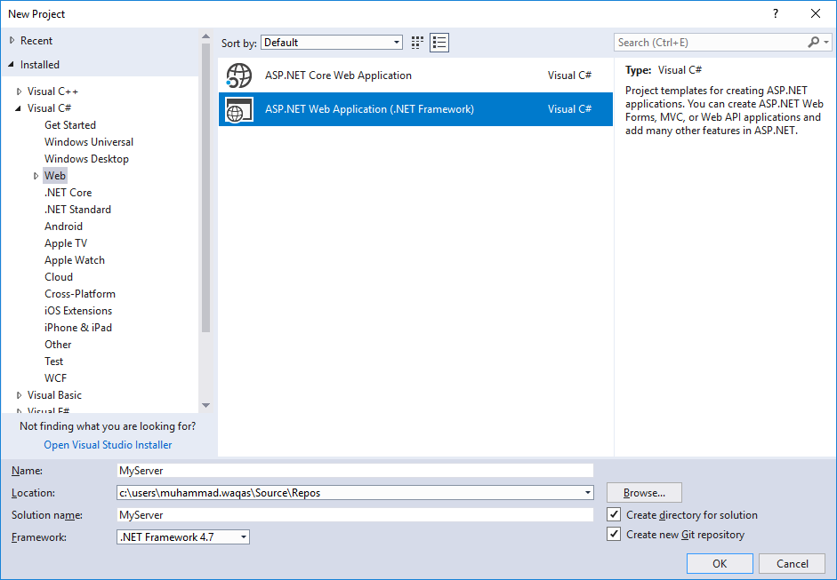Select WCF category
837x580 pixels.
[55, 378]
